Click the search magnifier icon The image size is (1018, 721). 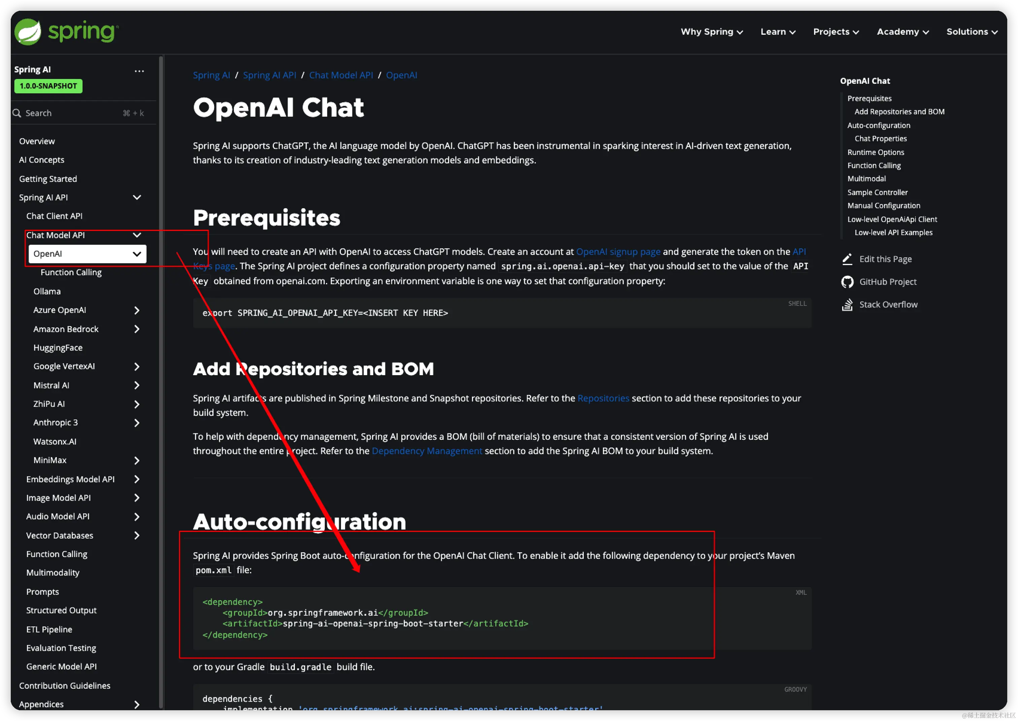(x=17, y=113)
